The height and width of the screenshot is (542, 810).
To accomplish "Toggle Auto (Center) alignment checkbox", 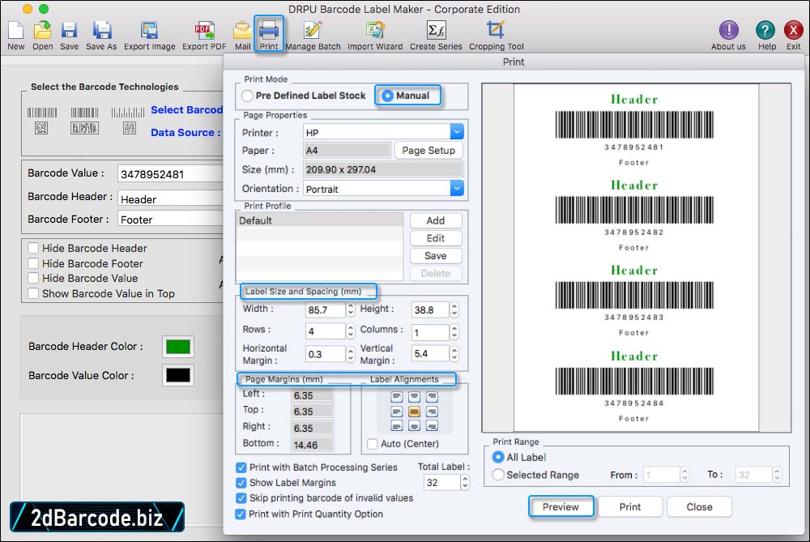I will click(x=372, y=444).
